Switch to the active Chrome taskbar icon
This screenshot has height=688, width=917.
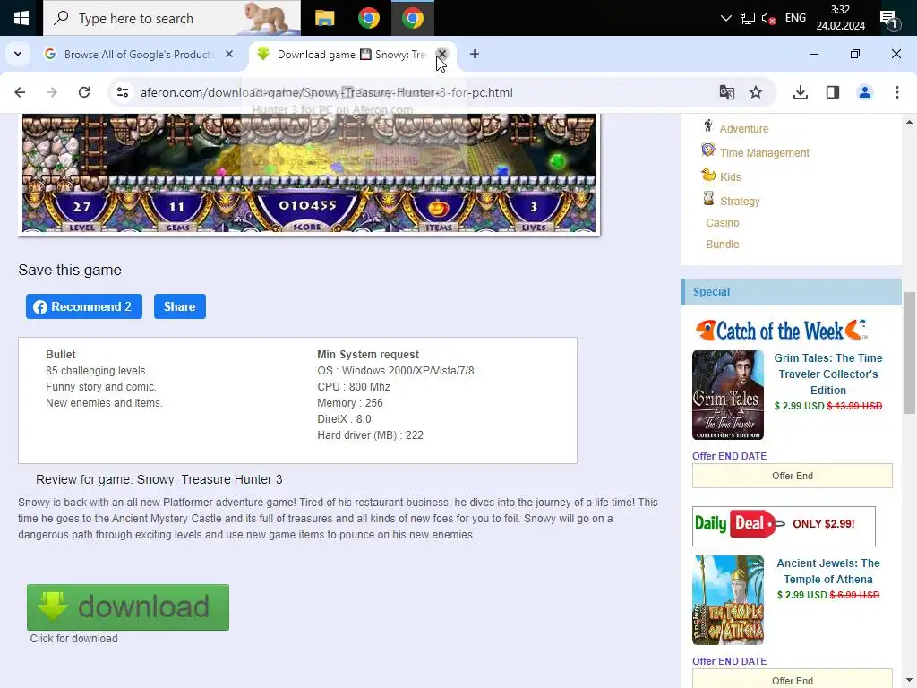click(x=412, y=18)
